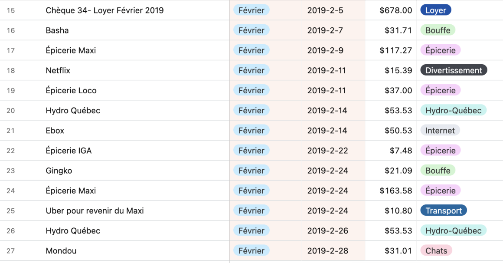Viewport: 503px width, 263px height.
Task: Click the Netflix name cell
Action: click(x=58, y=71)
